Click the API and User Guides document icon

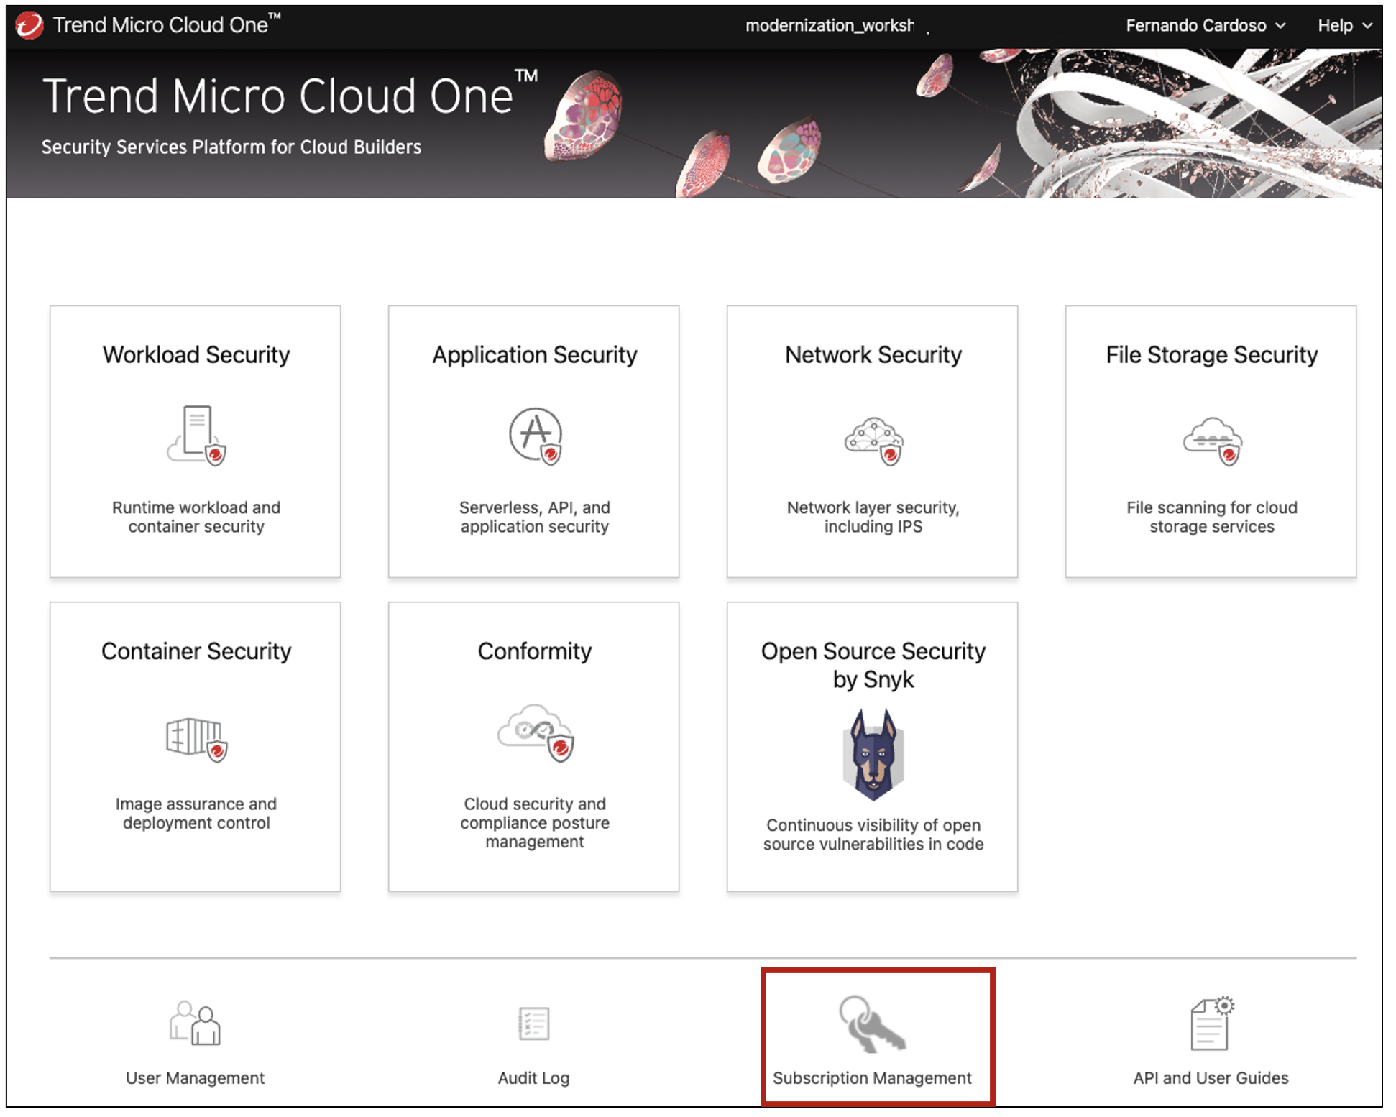coord(1212,1024)
